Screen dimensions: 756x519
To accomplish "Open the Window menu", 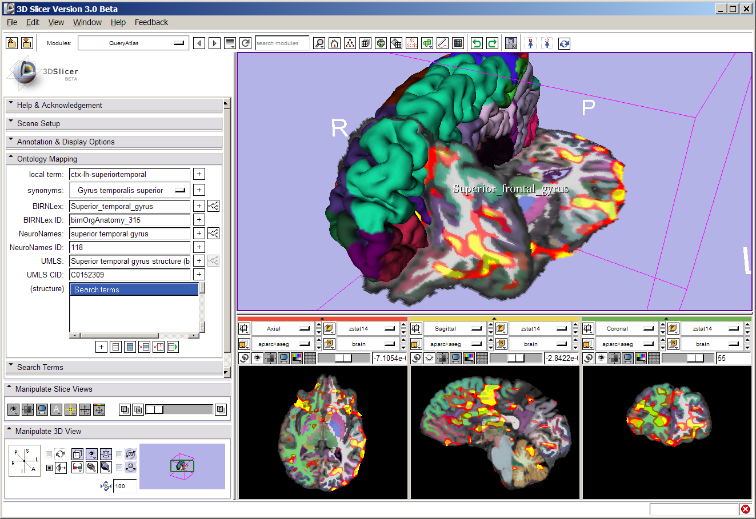I will 87,22.
